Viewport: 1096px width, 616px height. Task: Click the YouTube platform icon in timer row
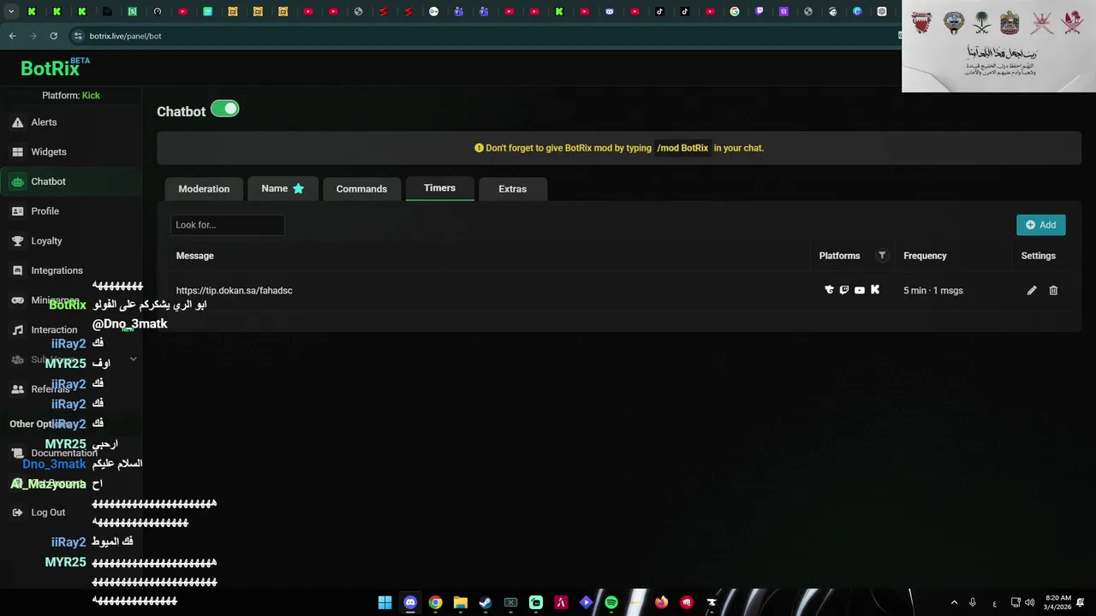pyautogui.click(x=860, y=290)
